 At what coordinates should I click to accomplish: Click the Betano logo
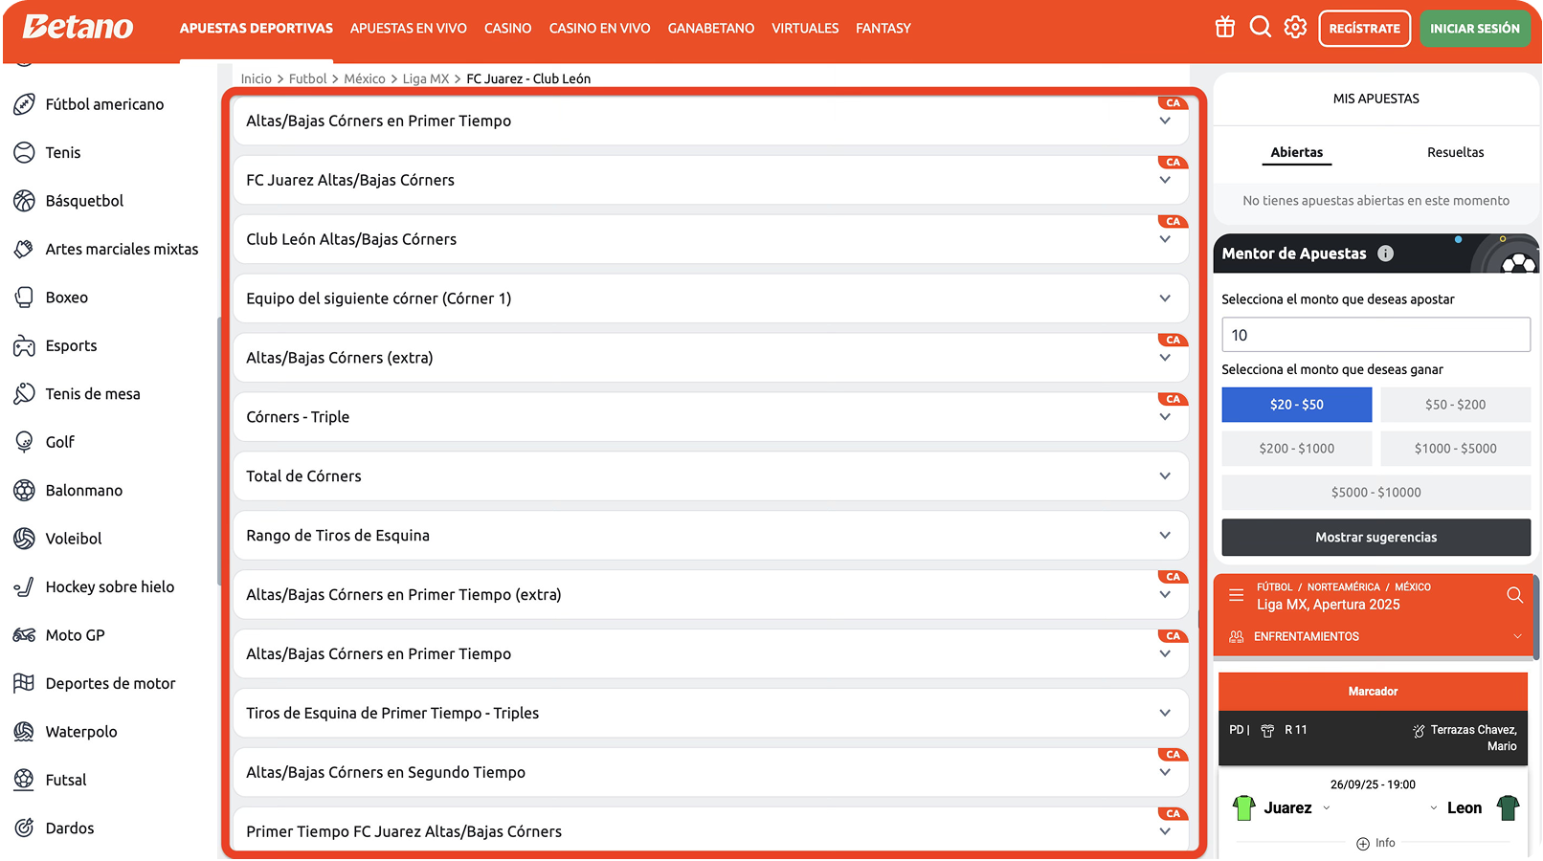(78, 28)
